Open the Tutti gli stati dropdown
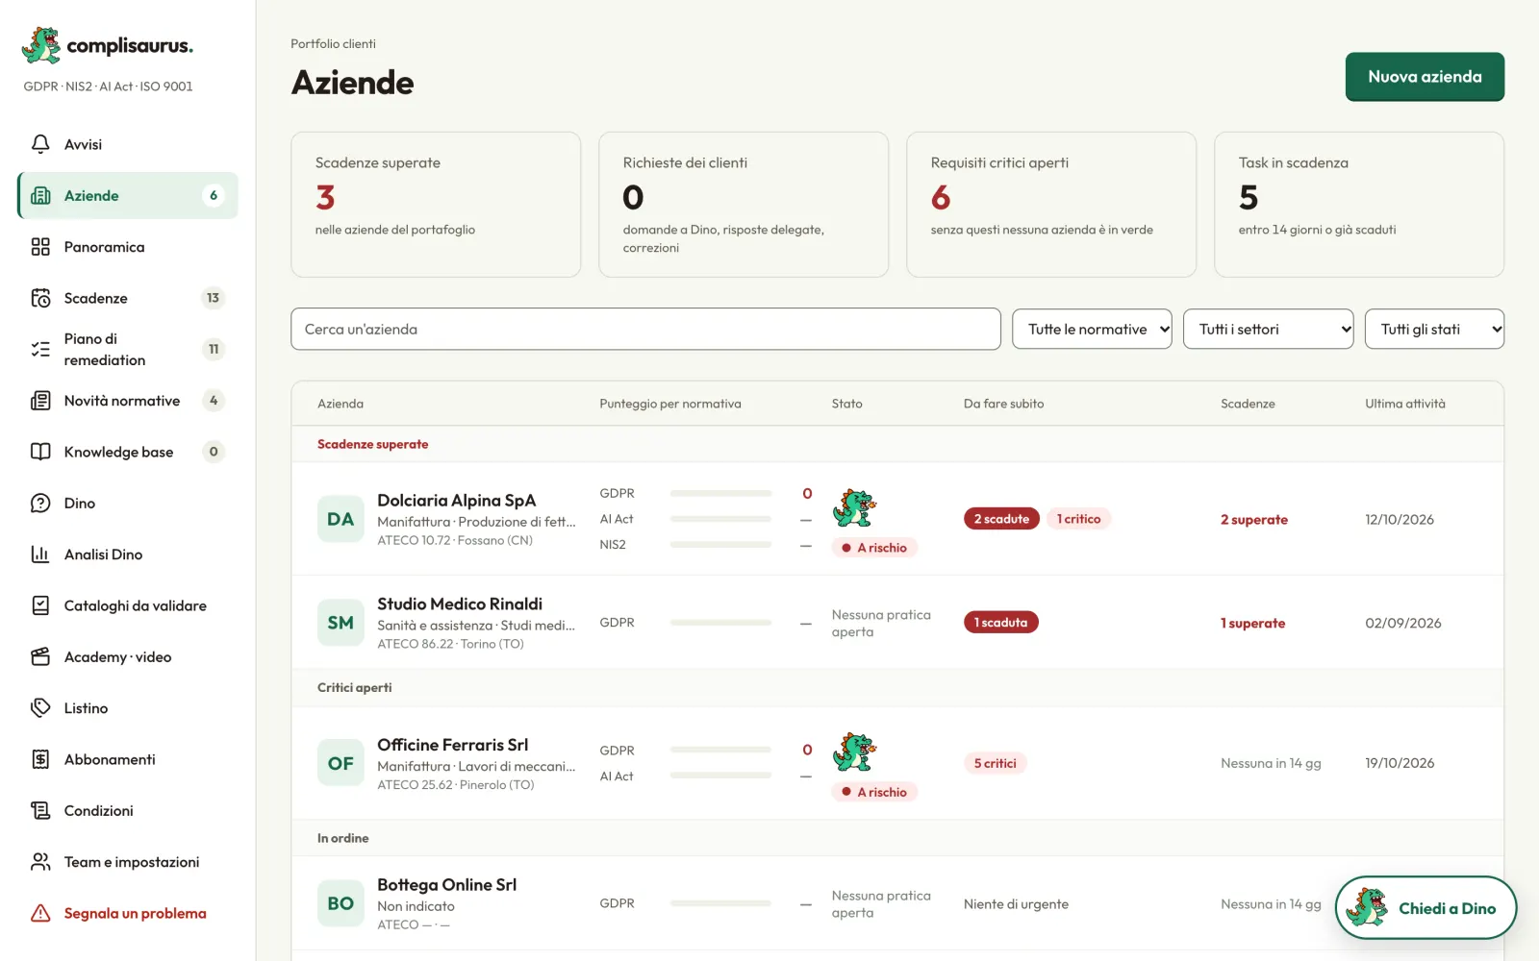This screenshot has height=961, width=1539. tap(1434, 329)
